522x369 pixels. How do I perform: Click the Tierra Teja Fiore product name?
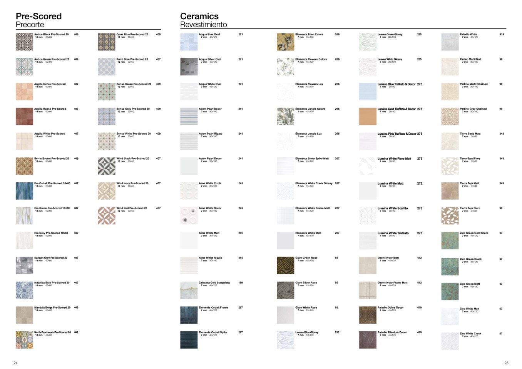click(470, 208)
